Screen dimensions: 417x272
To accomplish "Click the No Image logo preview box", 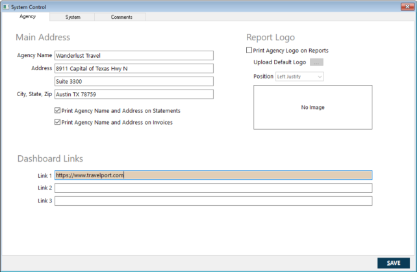I will point(313,107).
